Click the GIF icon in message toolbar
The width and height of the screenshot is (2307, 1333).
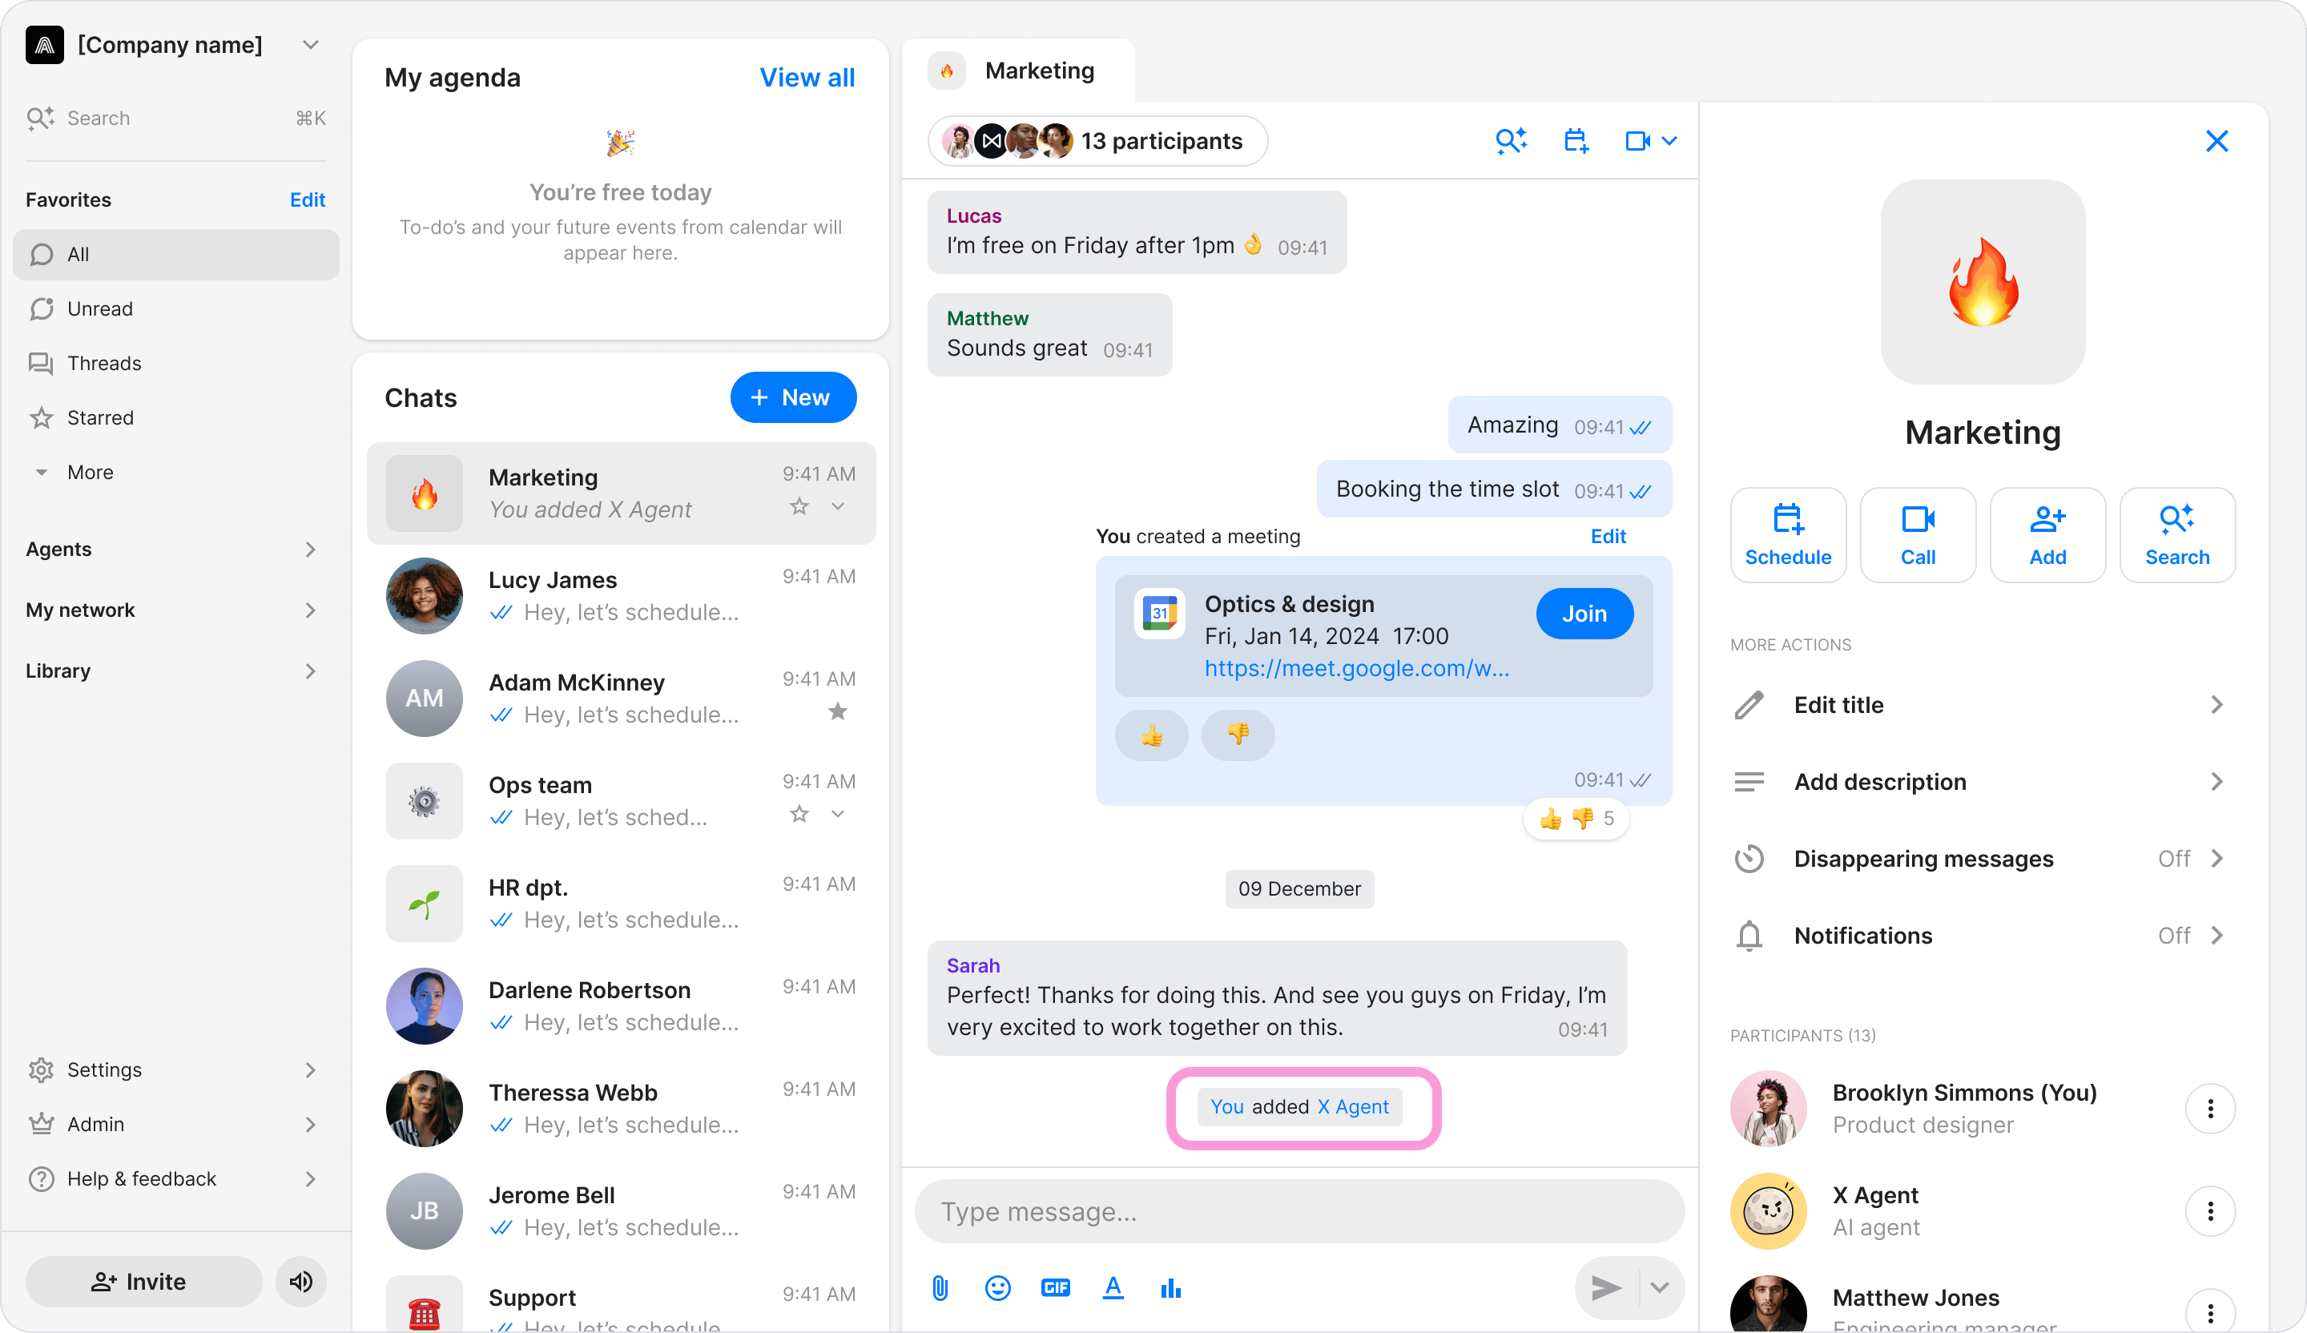[1056, 1288]
